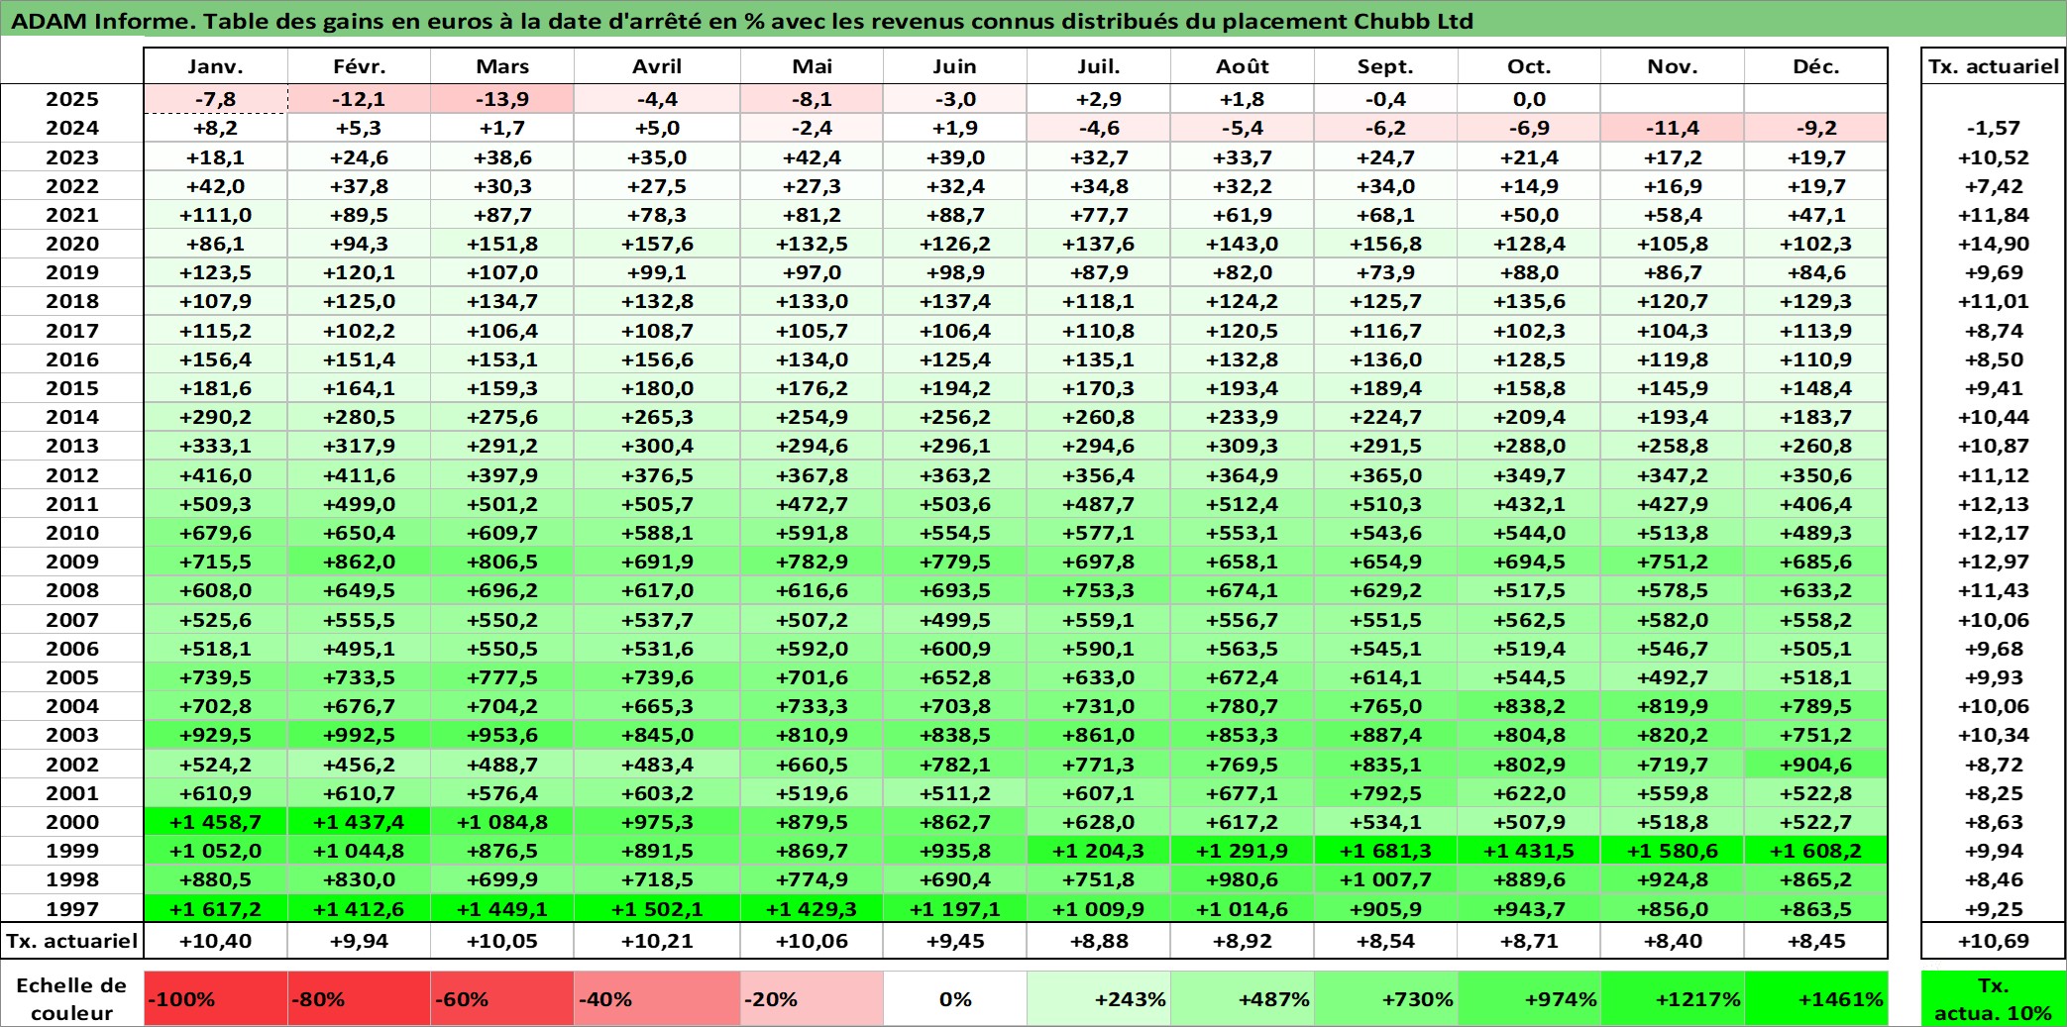Click the 1997 row label
The image size is (2067, 1027).
point(72,909)
